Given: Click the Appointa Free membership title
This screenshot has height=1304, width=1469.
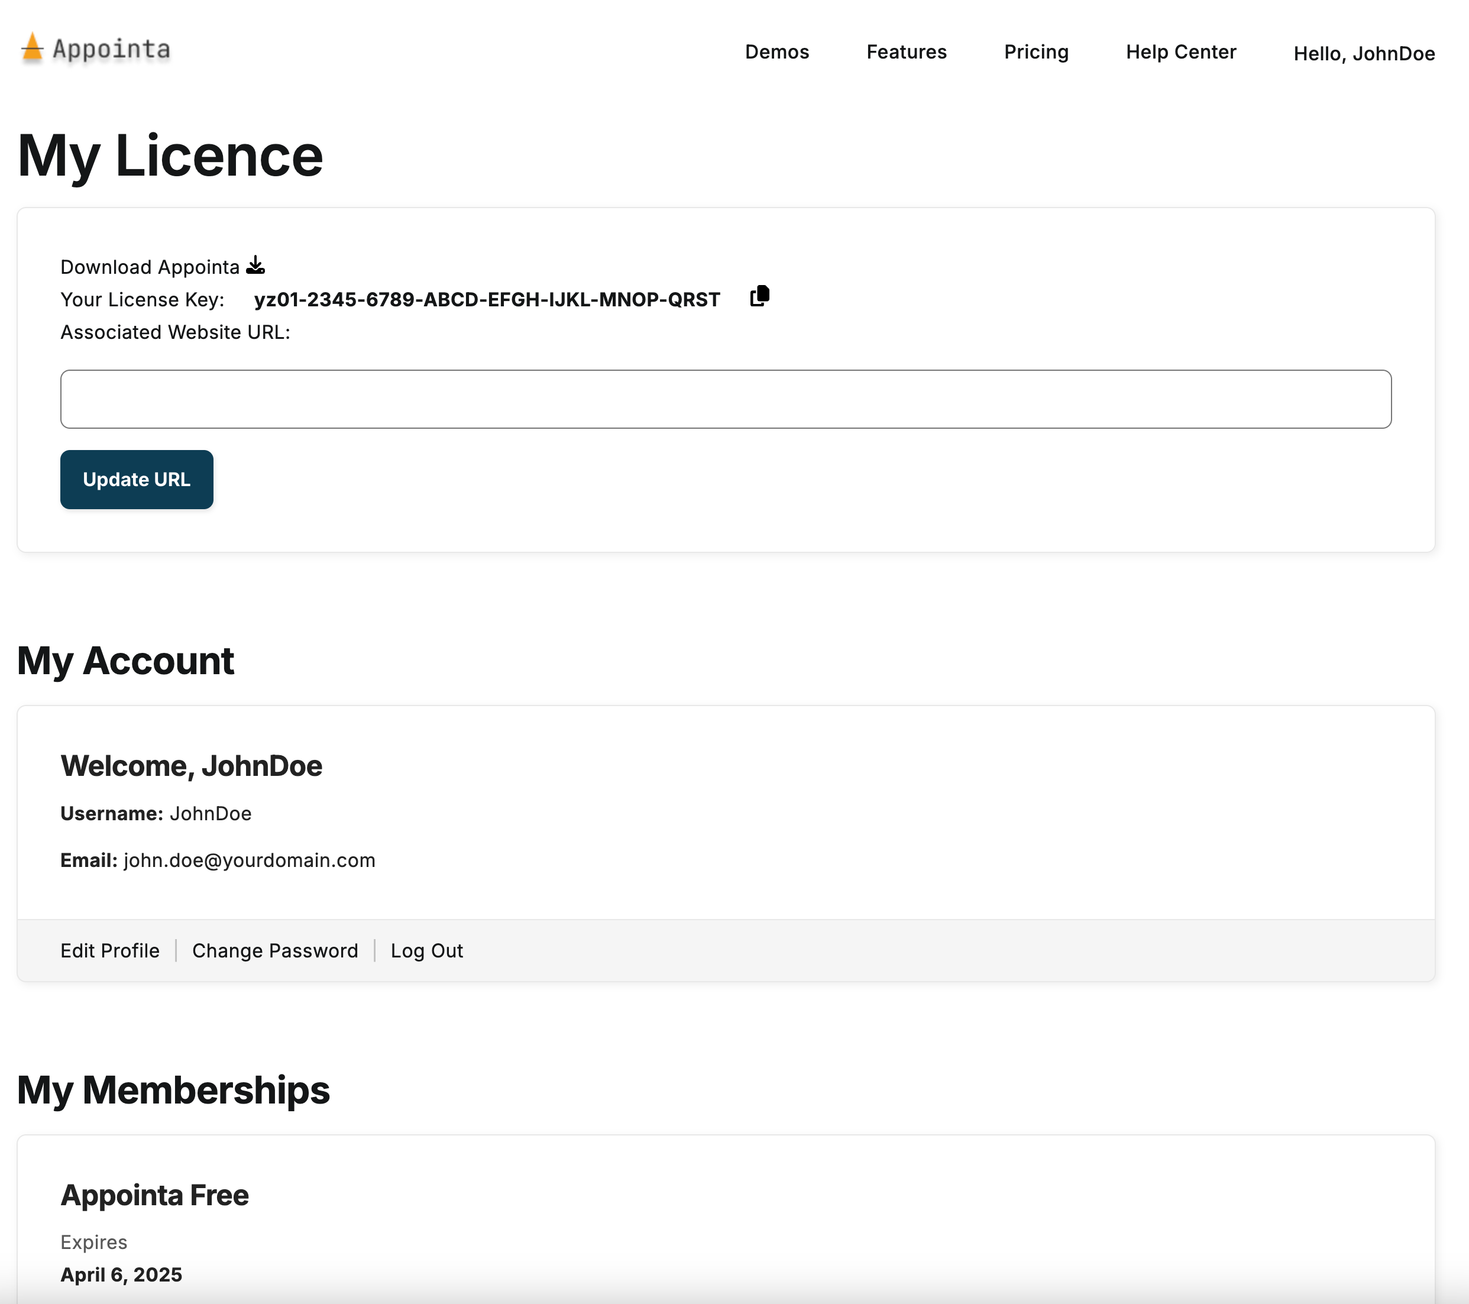Looking at the screenshot, I should (x=154, y=1195).
